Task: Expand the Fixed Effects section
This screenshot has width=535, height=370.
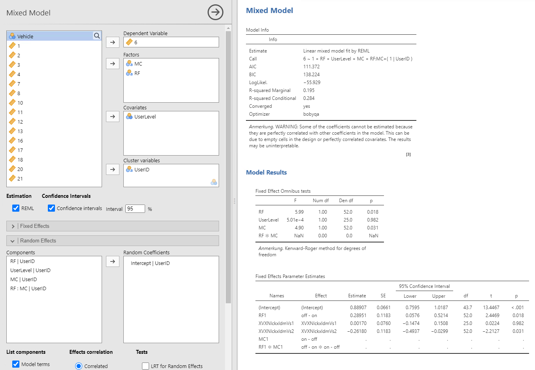Action: pos(113,226)
